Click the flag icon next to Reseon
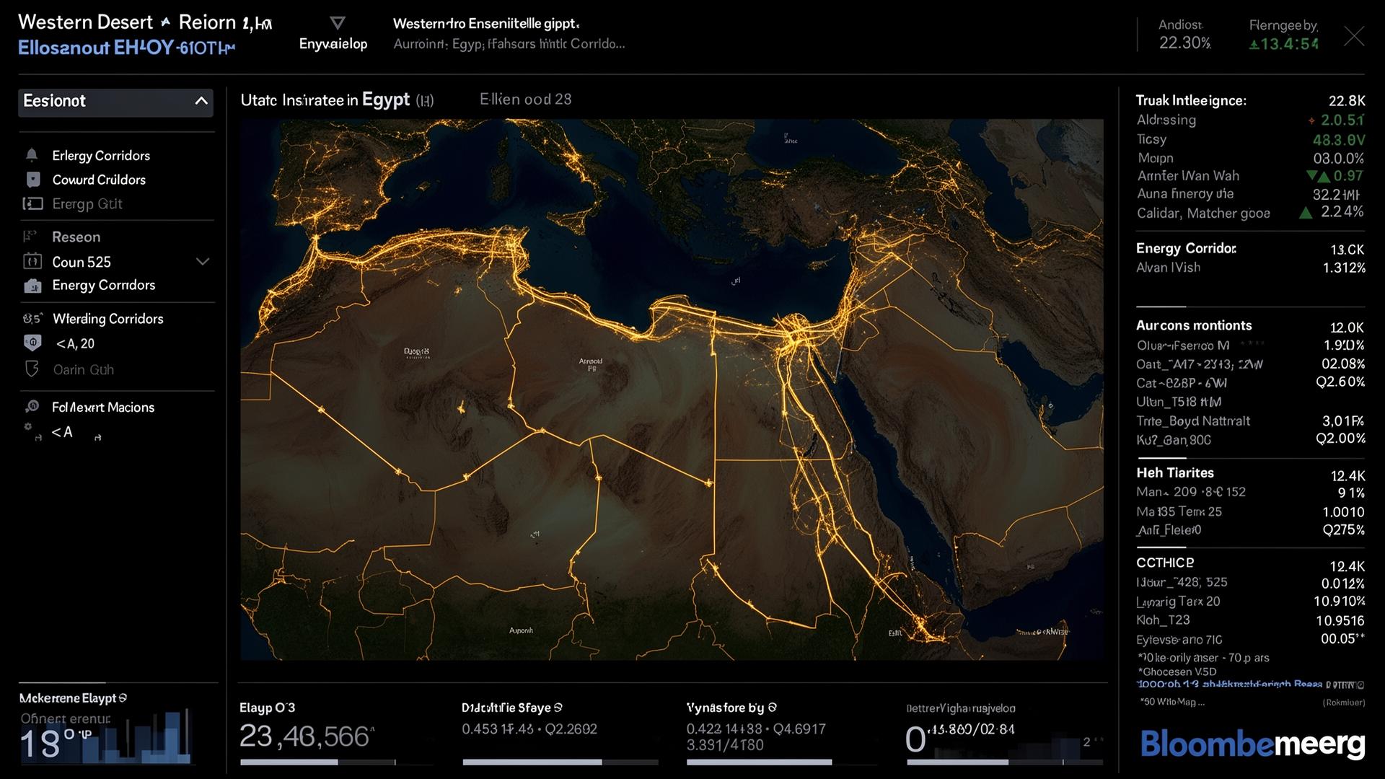Image resolution: width=1385 pixels, height=779 pixels. 30,237
